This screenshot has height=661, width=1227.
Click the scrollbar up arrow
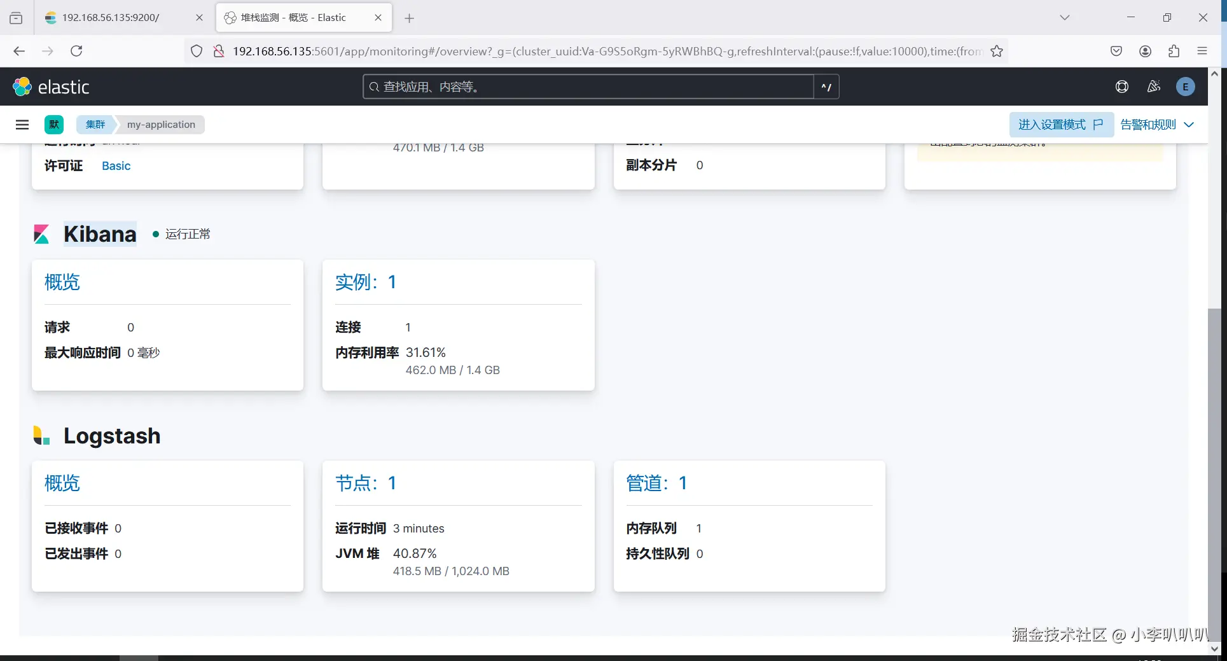pos(1214,74)
